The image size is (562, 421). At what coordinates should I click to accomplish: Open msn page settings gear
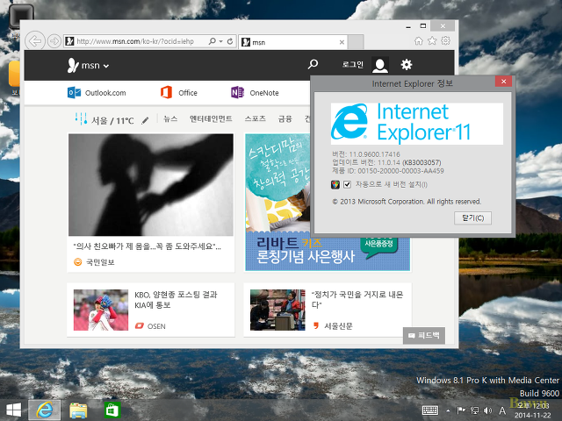(x=406, y=65)
